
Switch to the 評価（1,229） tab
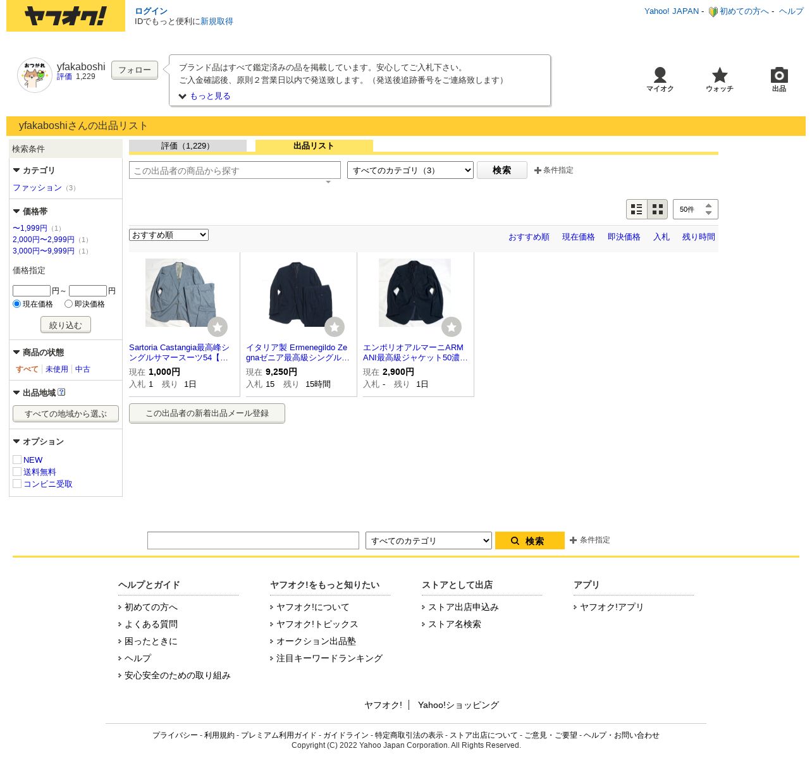(x=188, y=146)
